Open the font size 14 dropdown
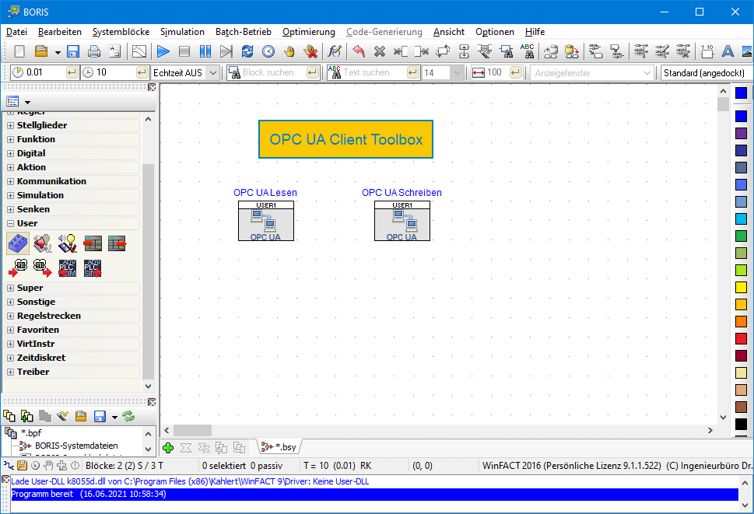Screen dimensions: 754x514 click(x=457, y=72)
